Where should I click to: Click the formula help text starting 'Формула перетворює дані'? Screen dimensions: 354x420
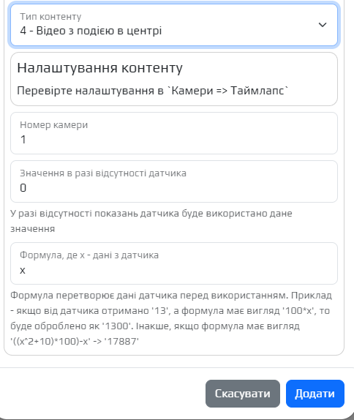coord(171,318)
